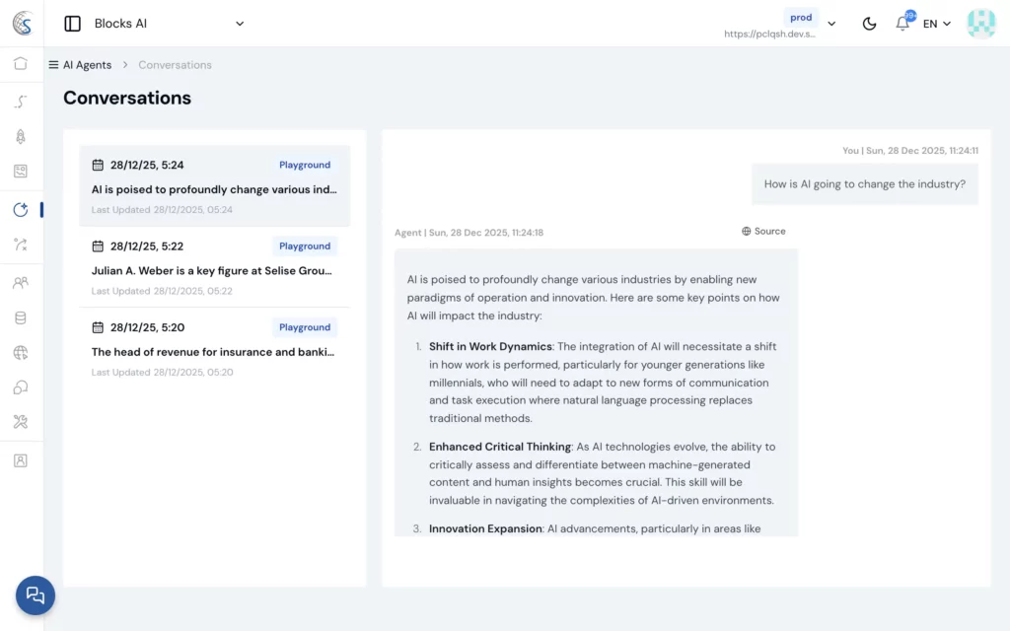Expand the Blocks AI project dropdown
Viewport: 1010px width, 631px height.
tap(239, 24)
